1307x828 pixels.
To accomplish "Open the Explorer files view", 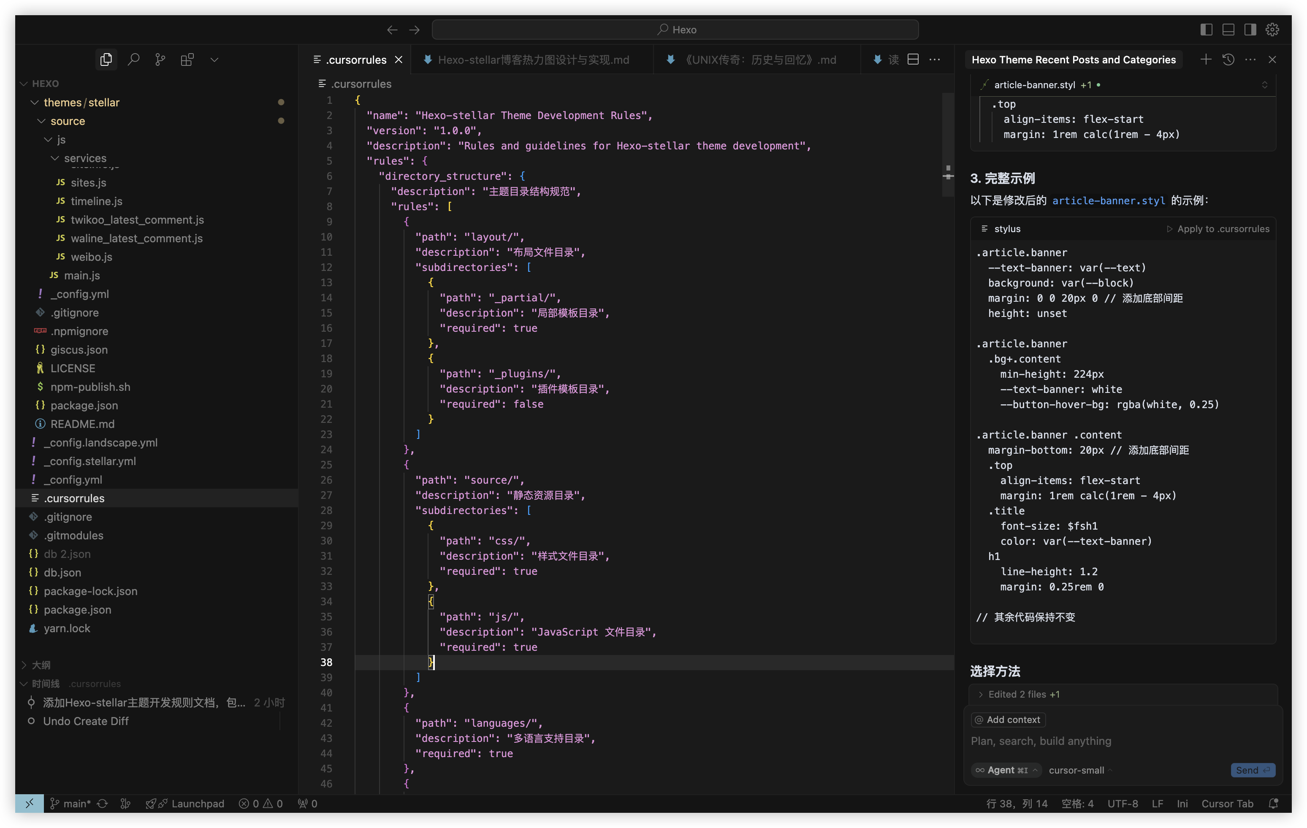I will pos(106,60).
